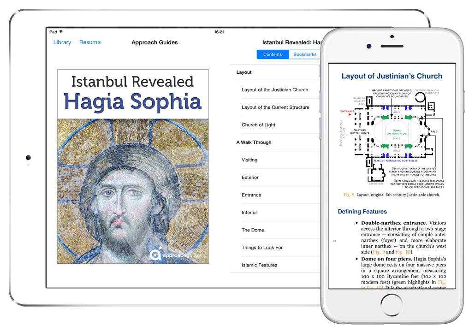Tap the Hagia Sophia book cover
The width and height of the screenshot is (475, 332).
(x=133, y=166)
